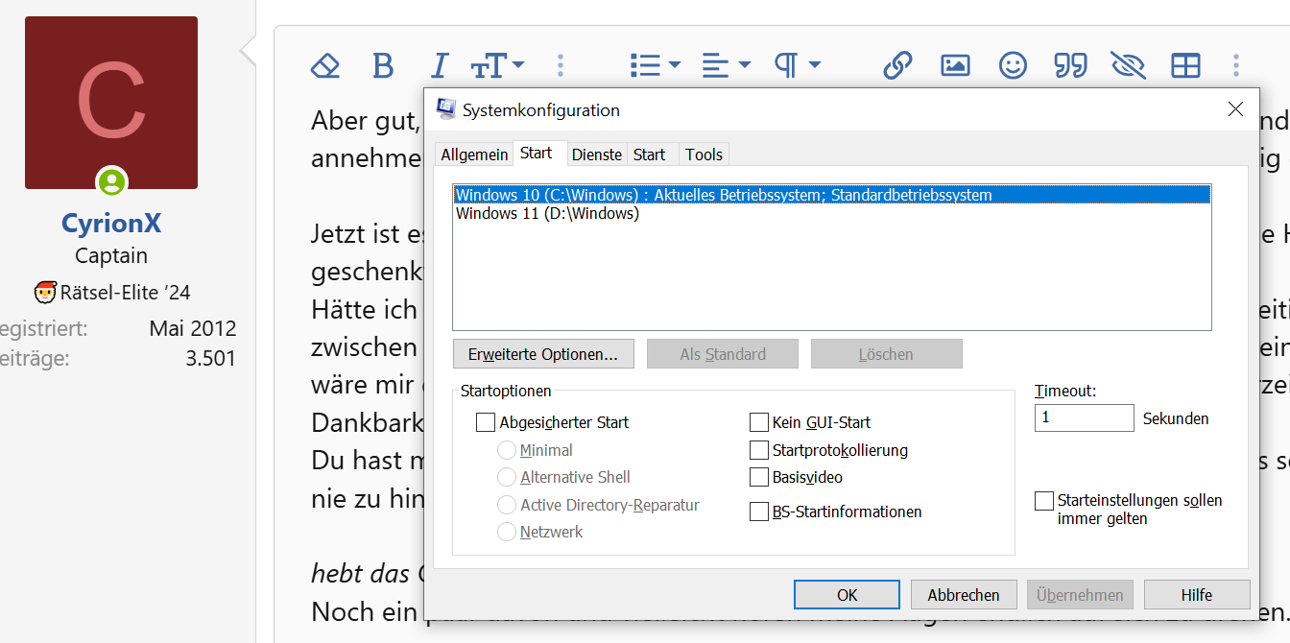Open last more-options dots at toolbar end
This screenshot has height=643, width=1290.
tap(1236, 65)
